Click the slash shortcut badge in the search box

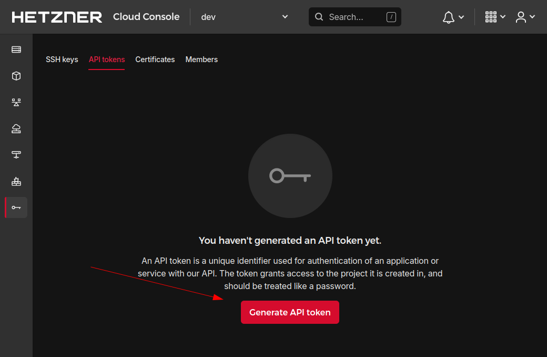click(391, 17)
